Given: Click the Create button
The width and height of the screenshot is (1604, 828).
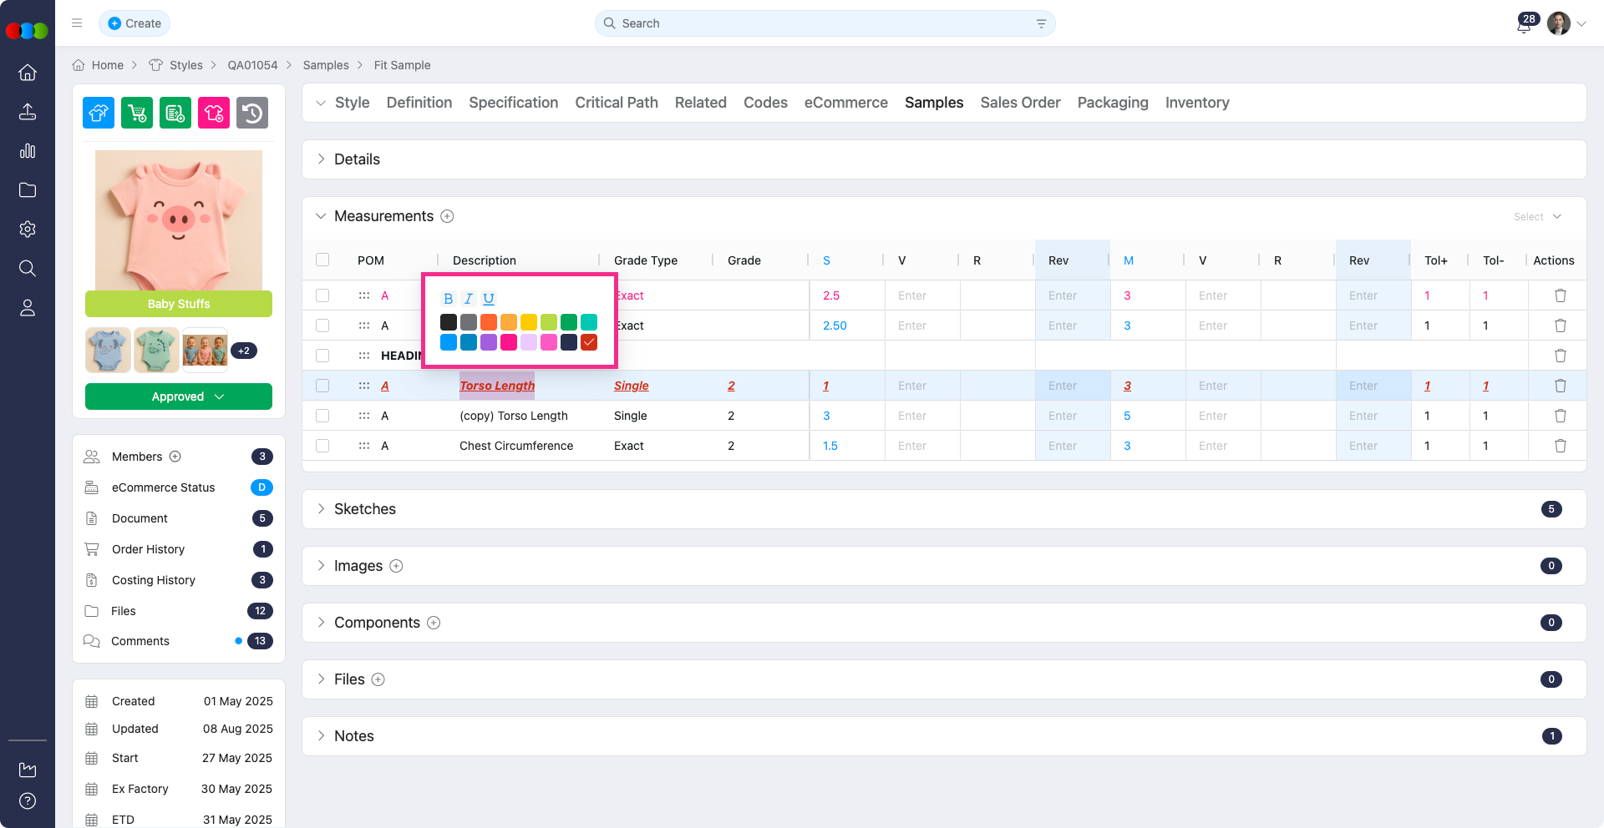Looking at the screenshot, I should coord(135,23).
